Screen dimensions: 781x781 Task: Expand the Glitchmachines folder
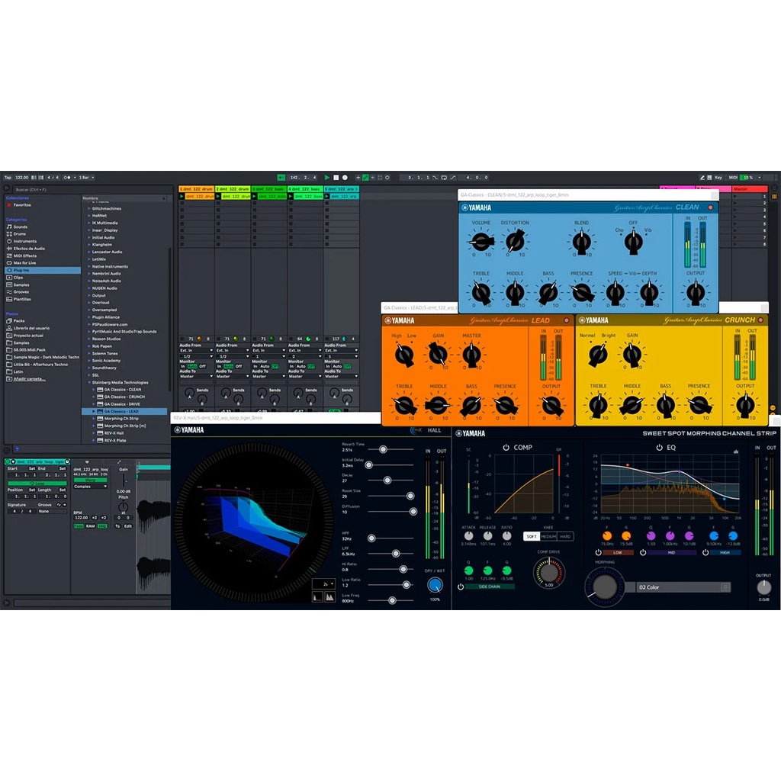pyautogui.click(x=89, y=209)
